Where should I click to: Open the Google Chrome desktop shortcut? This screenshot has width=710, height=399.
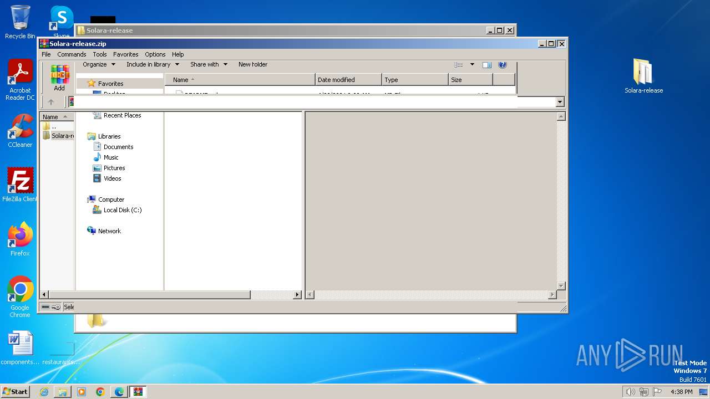coord(20,297)
